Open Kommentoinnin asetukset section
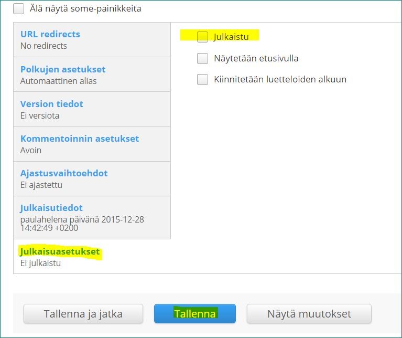Image resolution: width=402 pixels, height=338 pixels. coord(80,139)
